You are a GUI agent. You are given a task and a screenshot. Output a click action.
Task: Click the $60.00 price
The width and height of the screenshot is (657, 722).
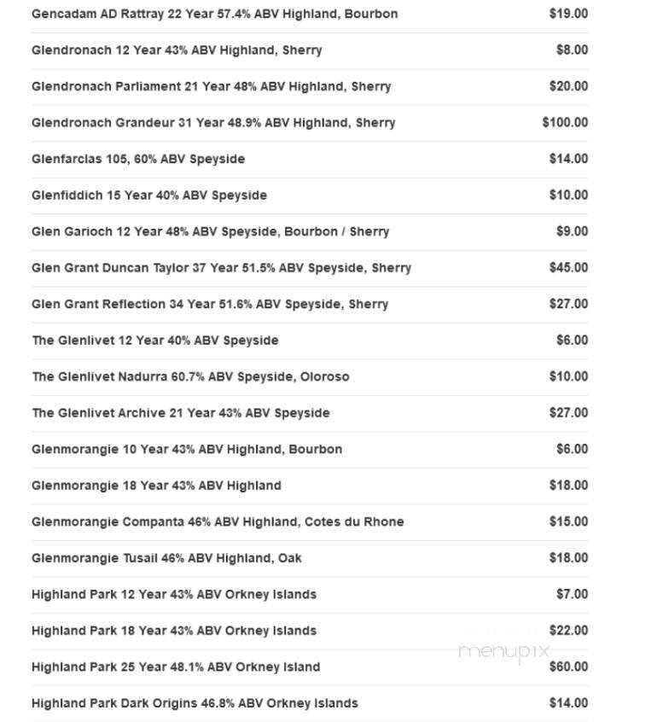567,667
